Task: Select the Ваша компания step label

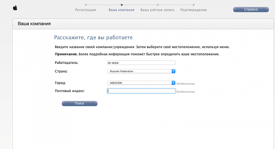Action: tap(121, 10)
